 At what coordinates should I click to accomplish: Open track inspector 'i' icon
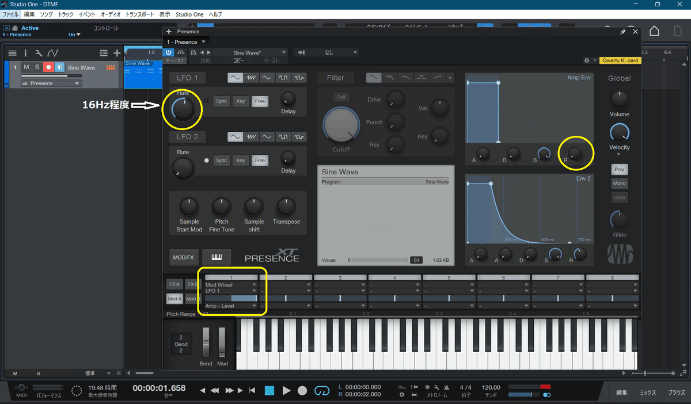click(25, 53)
